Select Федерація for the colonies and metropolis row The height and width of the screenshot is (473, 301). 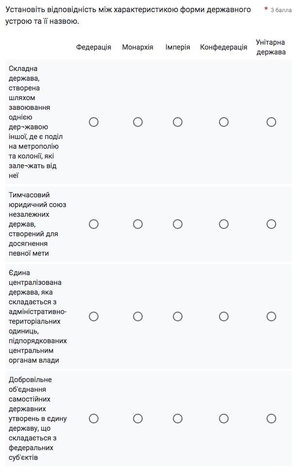(x=94, y=122)
